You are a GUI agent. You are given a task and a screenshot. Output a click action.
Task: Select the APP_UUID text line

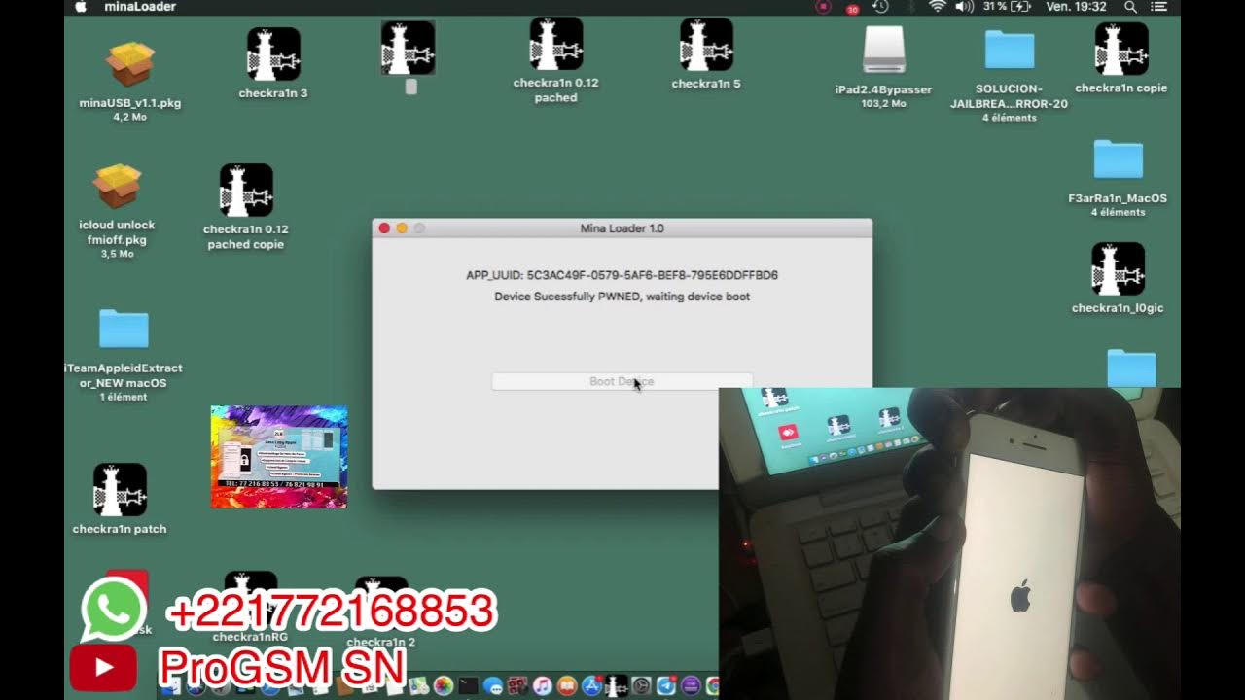pyautogui.click(x=622, y=275)
